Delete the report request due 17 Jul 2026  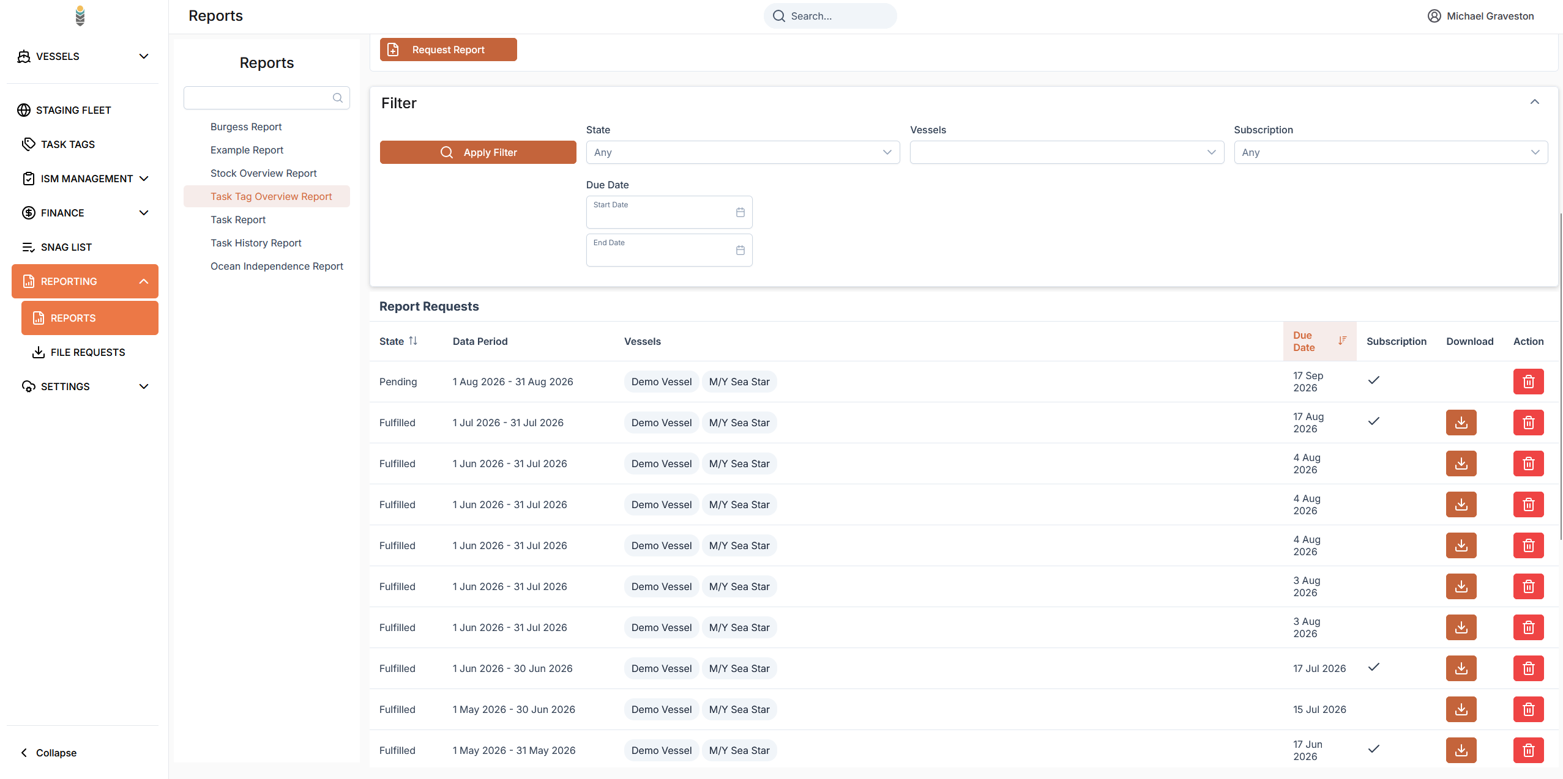click(x=1528, y=668)
